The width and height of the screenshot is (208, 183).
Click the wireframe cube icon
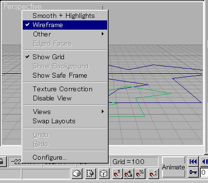[104, 174]
